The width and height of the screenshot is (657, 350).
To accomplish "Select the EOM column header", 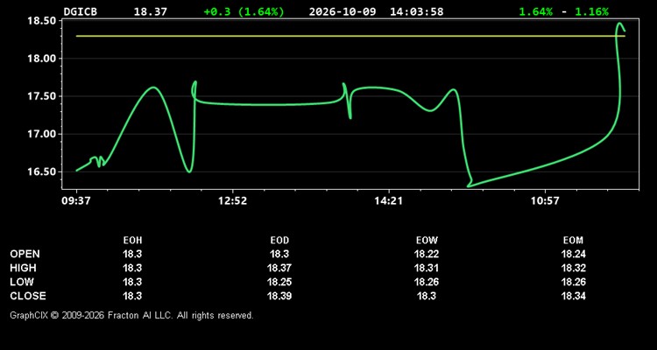I will click(573, 241).
